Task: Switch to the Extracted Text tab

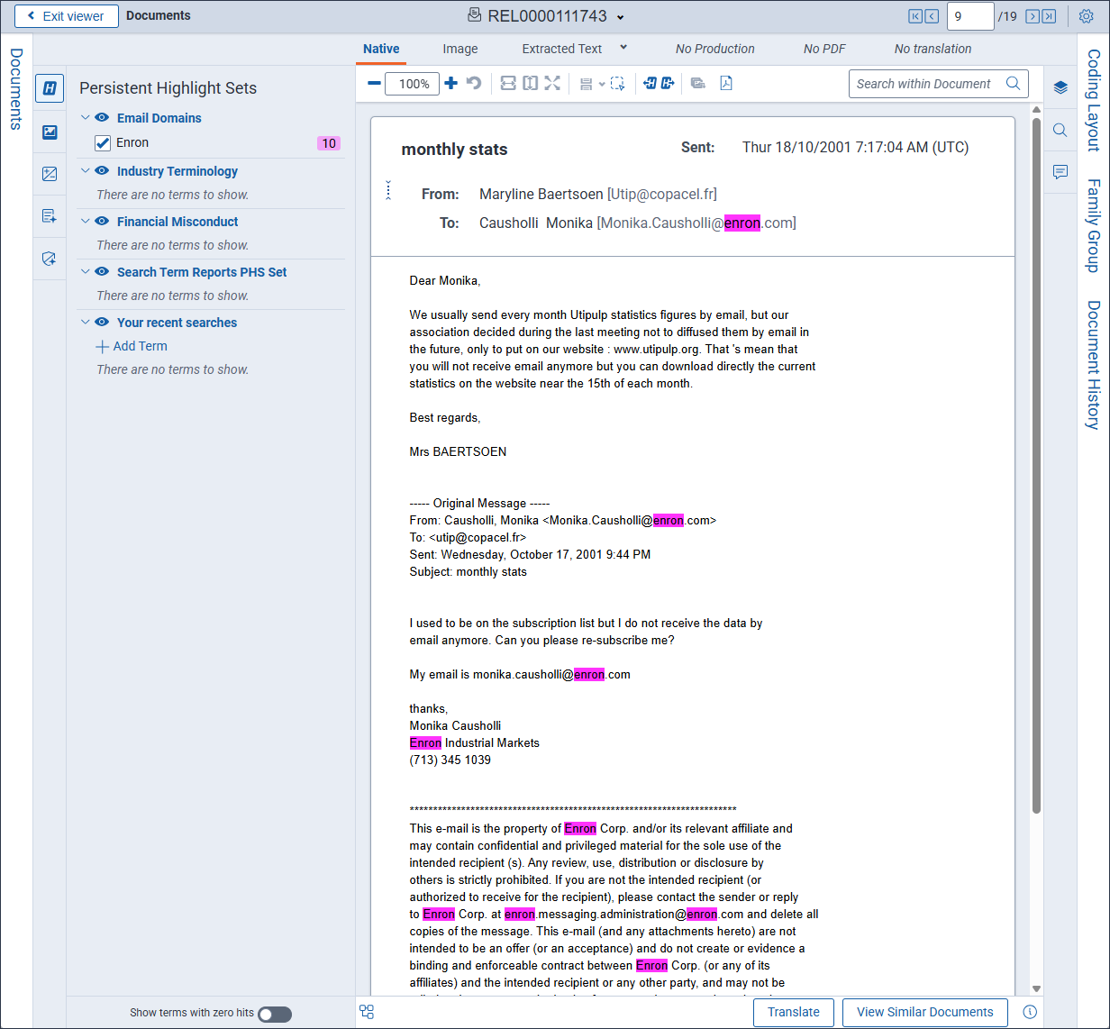Action: click(562, 49)
